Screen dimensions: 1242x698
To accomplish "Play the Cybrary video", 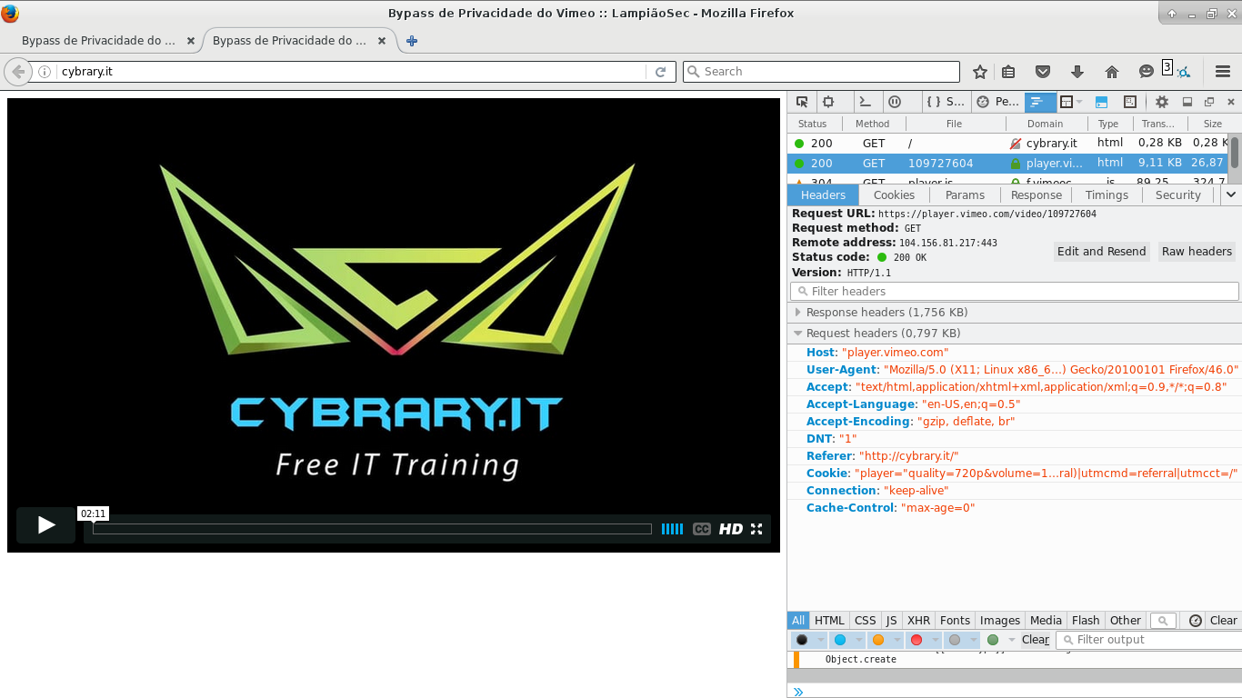I will [45, 524].
